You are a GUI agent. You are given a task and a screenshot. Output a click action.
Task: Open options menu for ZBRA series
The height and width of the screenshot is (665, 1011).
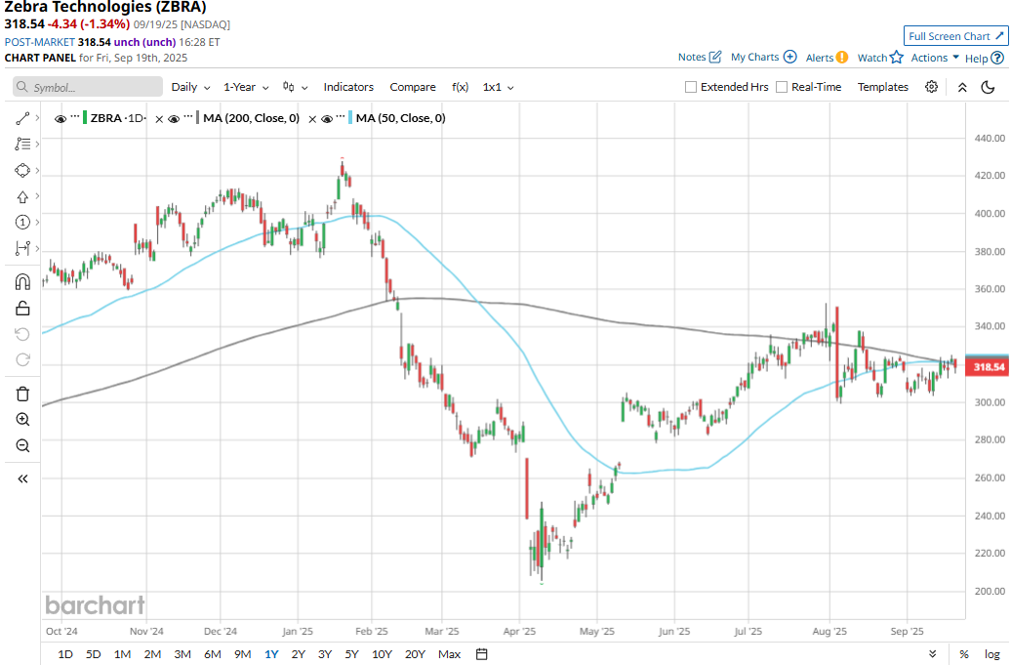75,118
